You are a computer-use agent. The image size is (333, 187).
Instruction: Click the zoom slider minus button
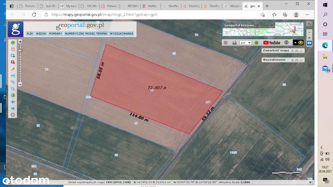tap(20, 84)
